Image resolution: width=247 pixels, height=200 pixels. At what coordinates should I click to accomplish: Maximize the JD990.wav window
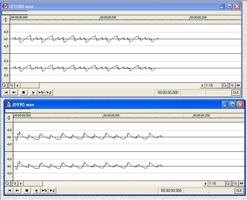pyautogui.click(x=233, y=105)
